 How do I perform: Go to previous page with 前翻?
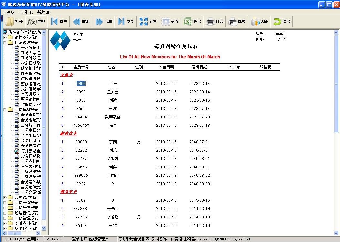(x=81, y=21)
